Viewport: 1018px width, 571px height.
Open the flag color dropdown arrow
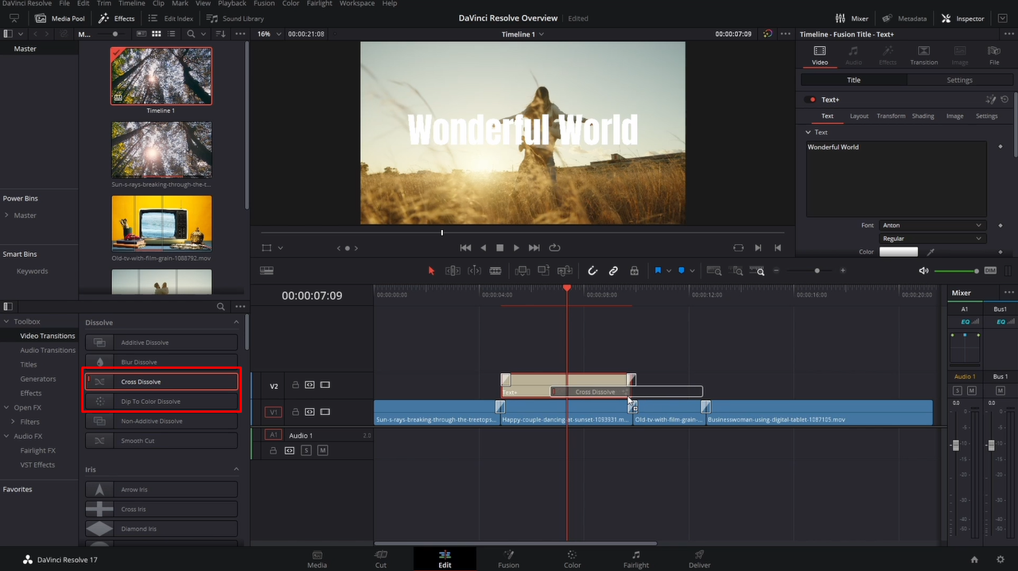point(669,271)
